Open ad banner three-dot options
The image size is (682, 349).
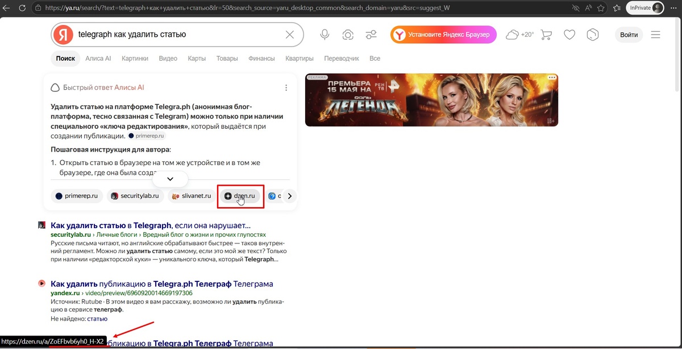(x=551, y=77)
